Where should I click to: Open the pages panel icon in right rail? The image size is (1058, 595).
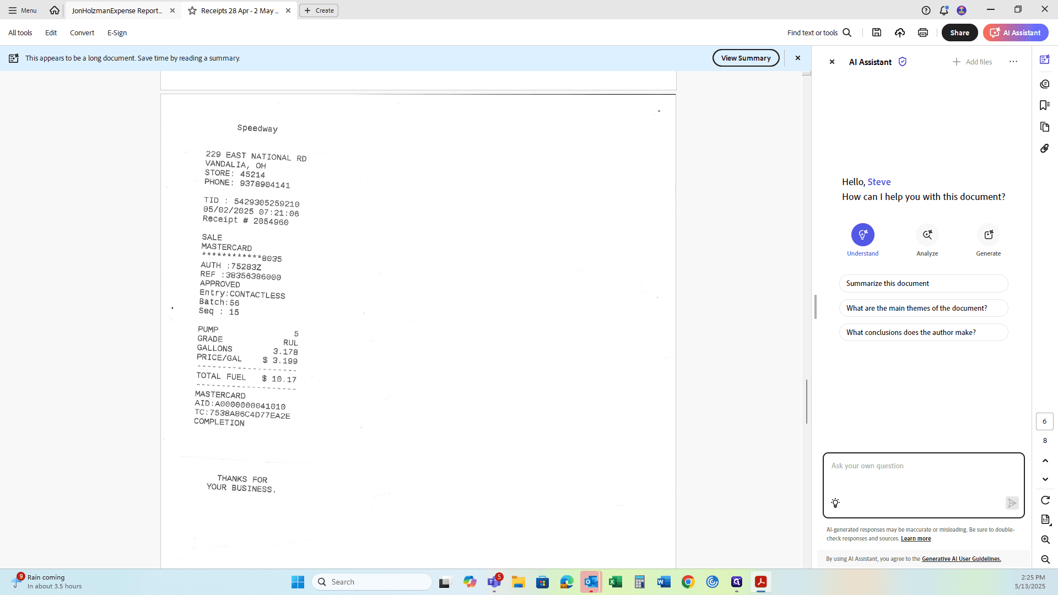pyautogui.click(x=1045, y=127)
